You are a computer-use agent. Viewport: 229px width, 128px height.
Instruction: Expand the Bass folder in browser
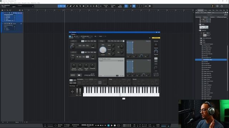pos(200,40)
